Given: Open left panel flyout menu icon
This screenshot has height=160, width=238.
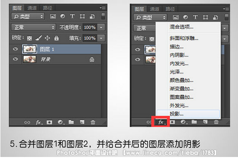Looking at the screenshot, I should tap(102, 8).
